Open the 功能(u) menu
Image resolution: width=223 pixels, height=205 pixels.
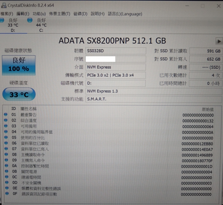pos(39,14)
